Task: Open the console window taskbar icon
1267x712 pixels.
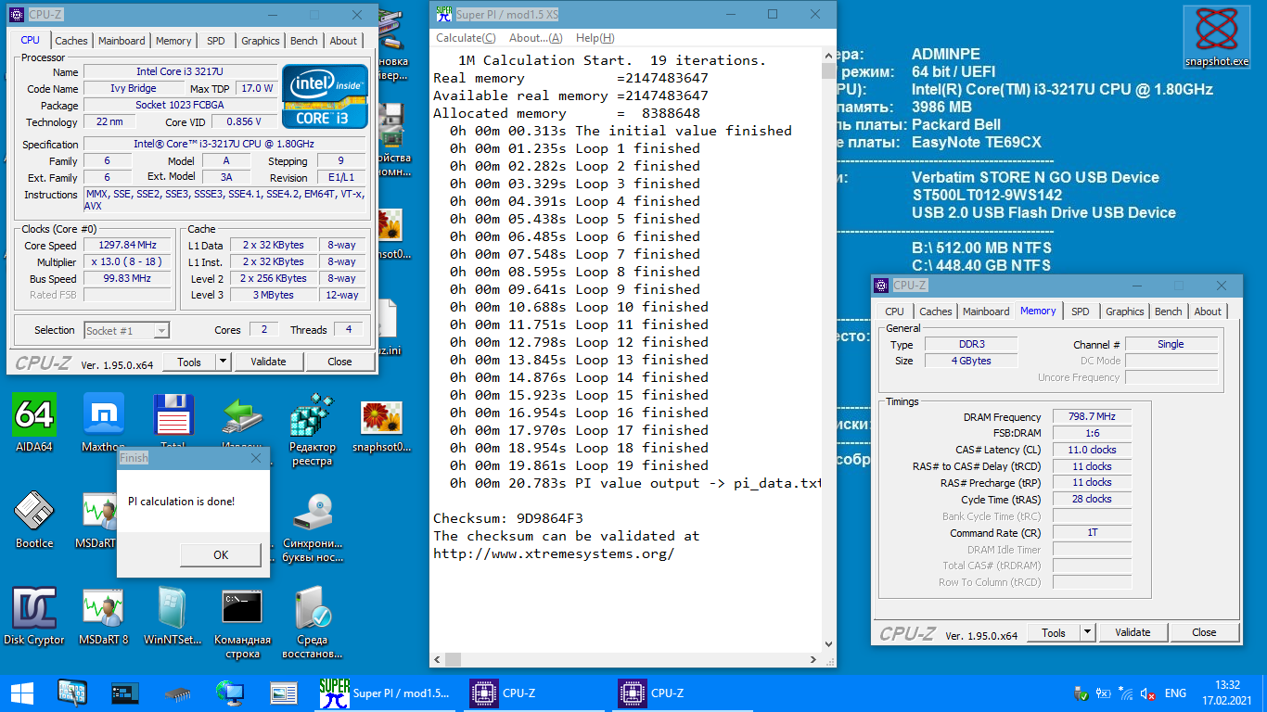Action: [124, 693]
